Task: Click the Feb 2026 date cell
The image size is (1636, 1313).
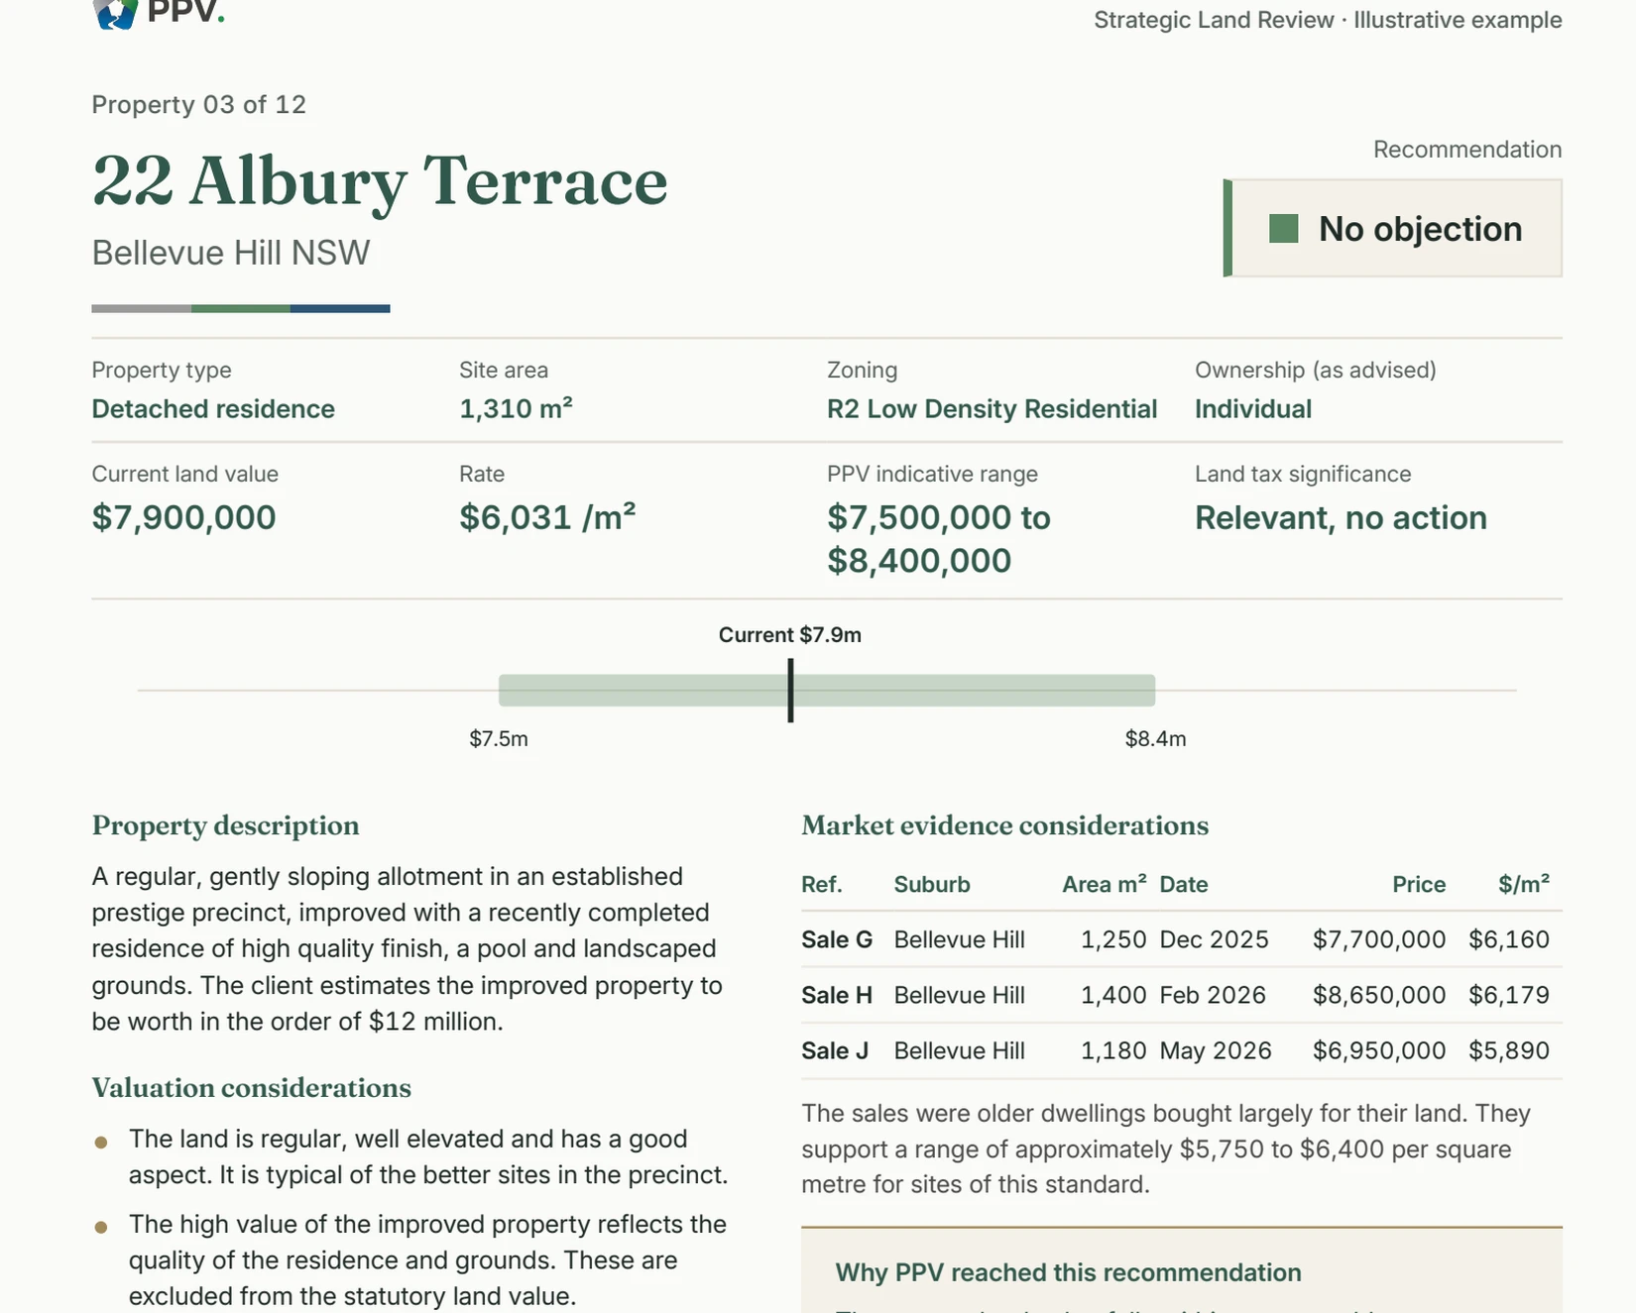Action: pyautogui.click(x=1213, y=995)
